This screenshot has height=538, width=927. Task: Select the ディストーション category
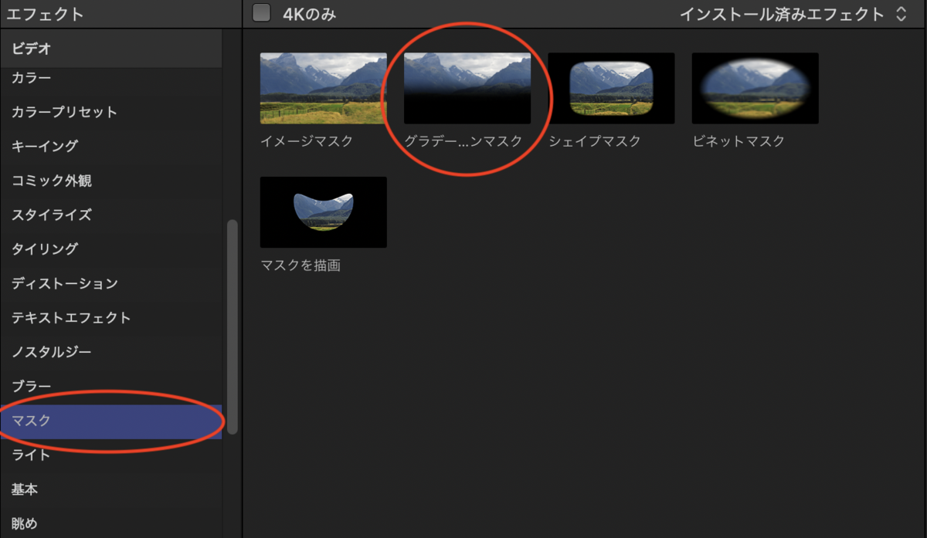coord(111,283)
